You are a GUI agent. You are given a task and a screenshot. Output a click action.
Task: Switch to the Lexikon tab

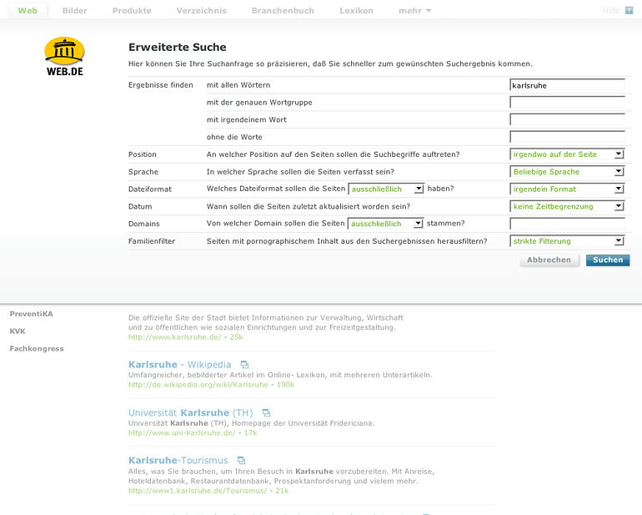[356, 11]
